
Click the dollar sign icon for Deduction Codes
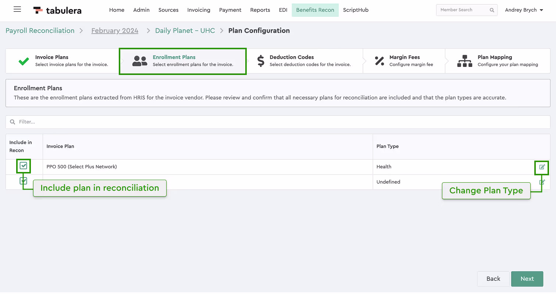(261, 61)
